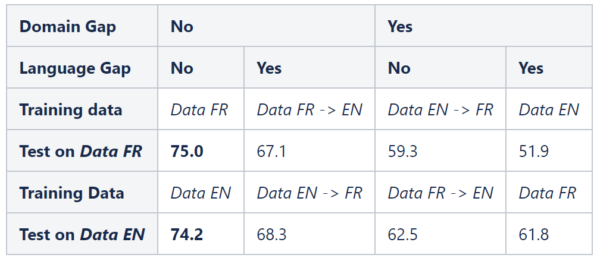Select Data FR -> EN in first training row
Image resolution: width=597 pixels, height=261 pixels.
310,109
